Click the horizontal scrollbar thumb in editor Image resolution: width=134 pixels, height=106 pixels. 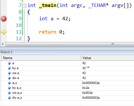[70, 44]
